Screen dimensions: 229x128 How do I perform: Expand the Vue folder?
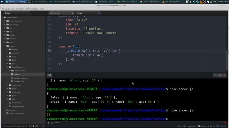coord(7,99)
